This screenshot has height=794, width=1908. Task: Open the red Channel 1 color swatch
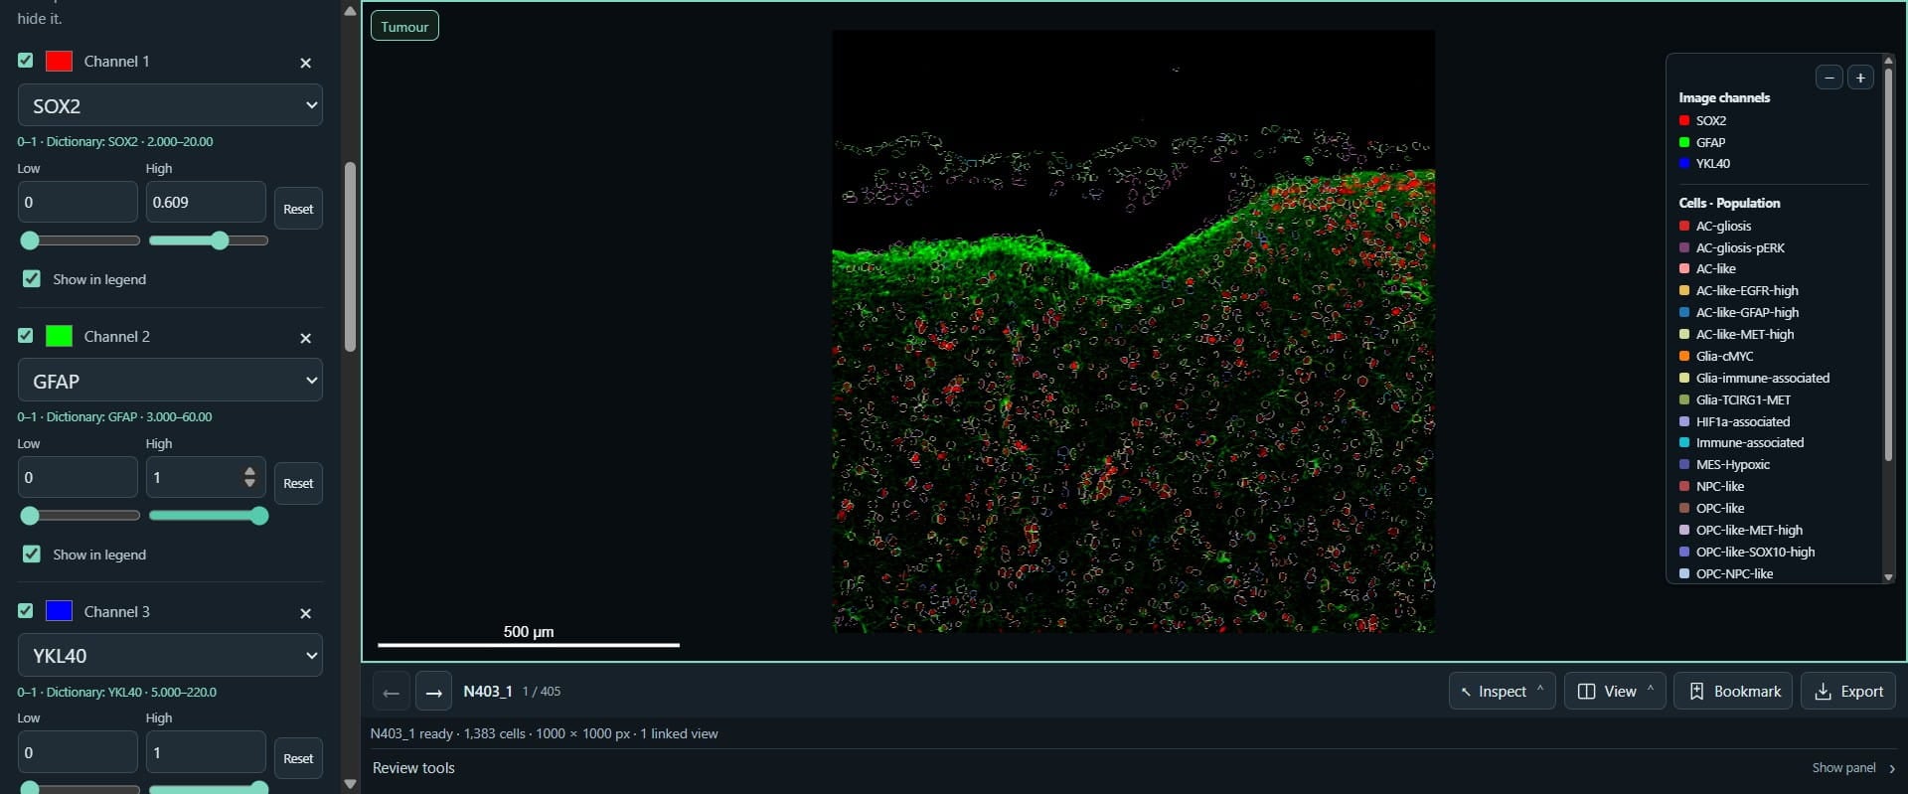point(60,61)
